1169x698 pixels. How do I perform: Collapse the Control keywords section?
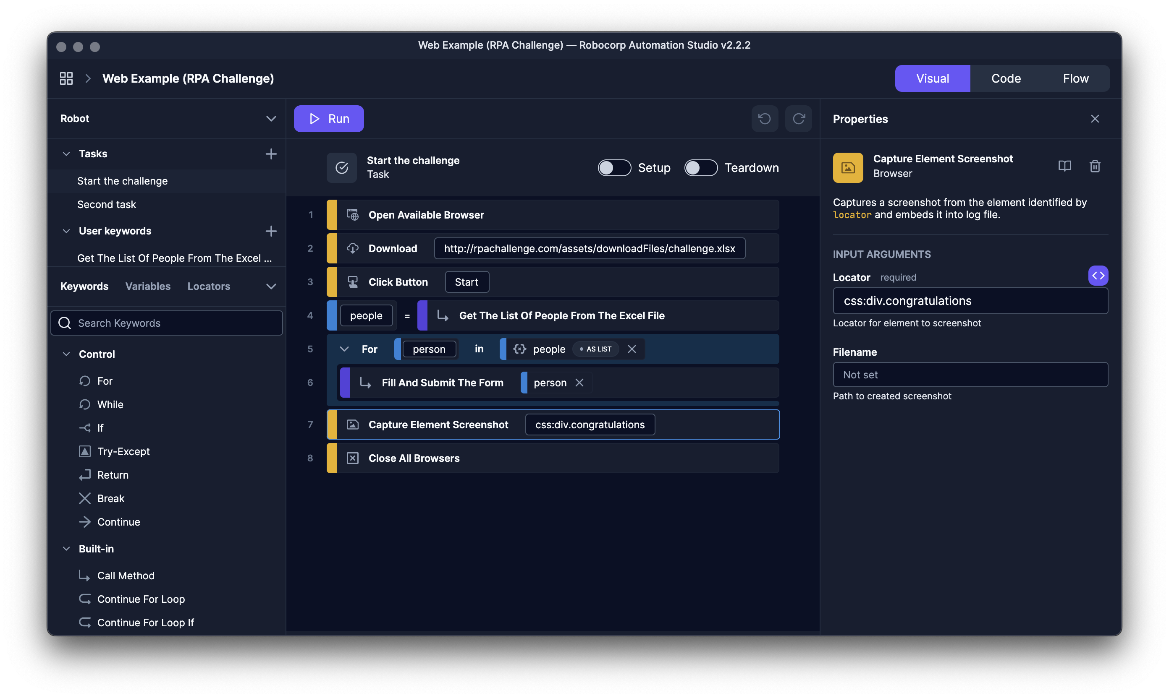(x=66, y=354)
